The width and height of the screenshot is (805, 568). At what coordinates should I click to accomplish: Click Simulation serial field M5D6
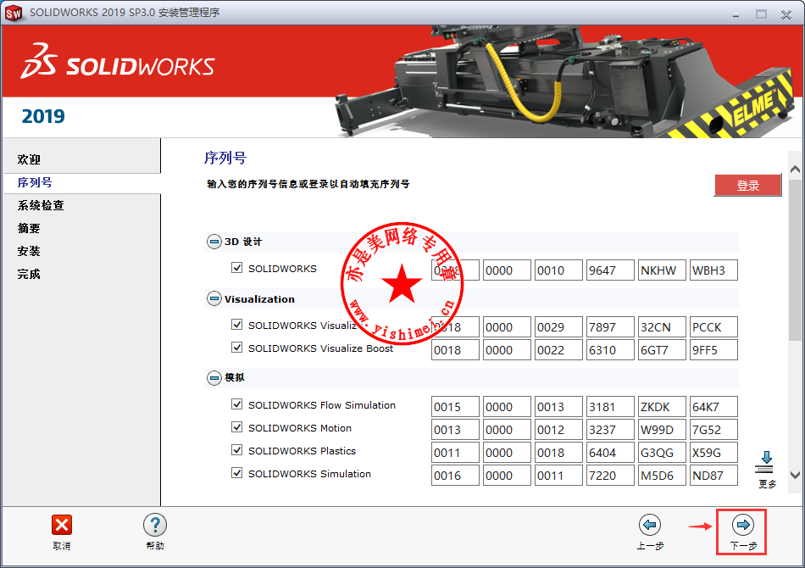tap(663, 475)
